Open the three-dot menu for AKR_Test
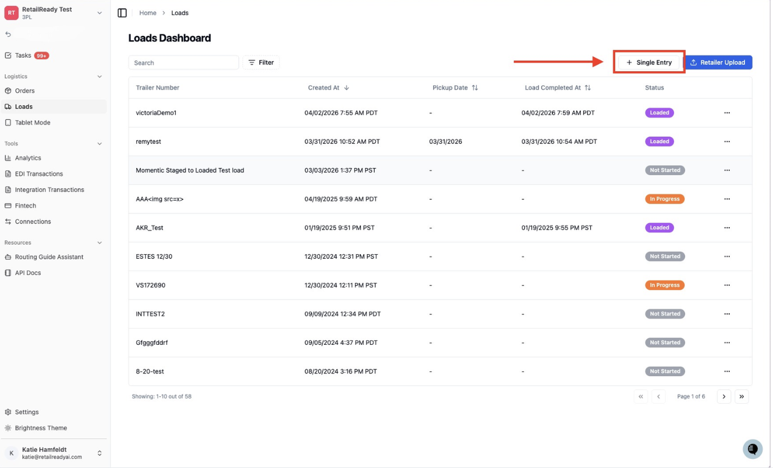Screen dimensions: 773x468 [x=727, y=228]
